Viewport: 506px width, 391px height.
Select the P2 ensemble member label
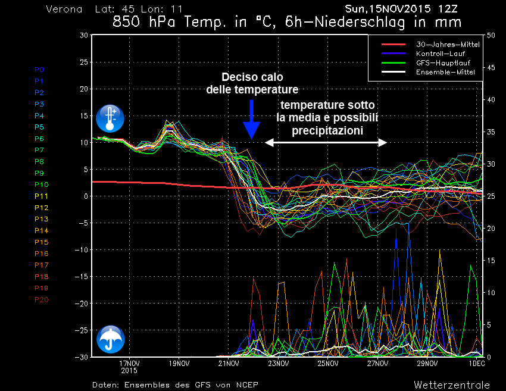click(x=39, y=93)
